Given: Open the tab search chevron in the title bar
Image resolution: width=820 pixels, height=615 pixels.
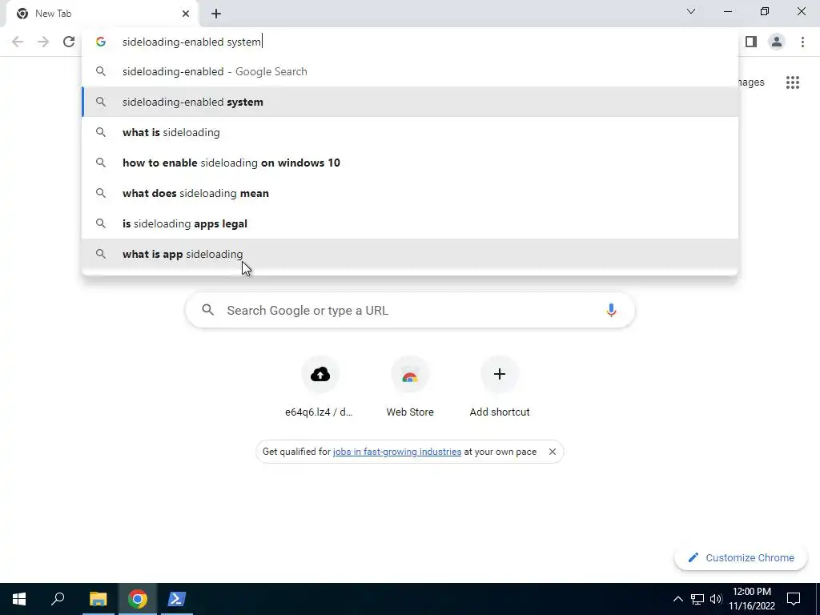Looking at the screenshot, I should [x=691, y=11].
